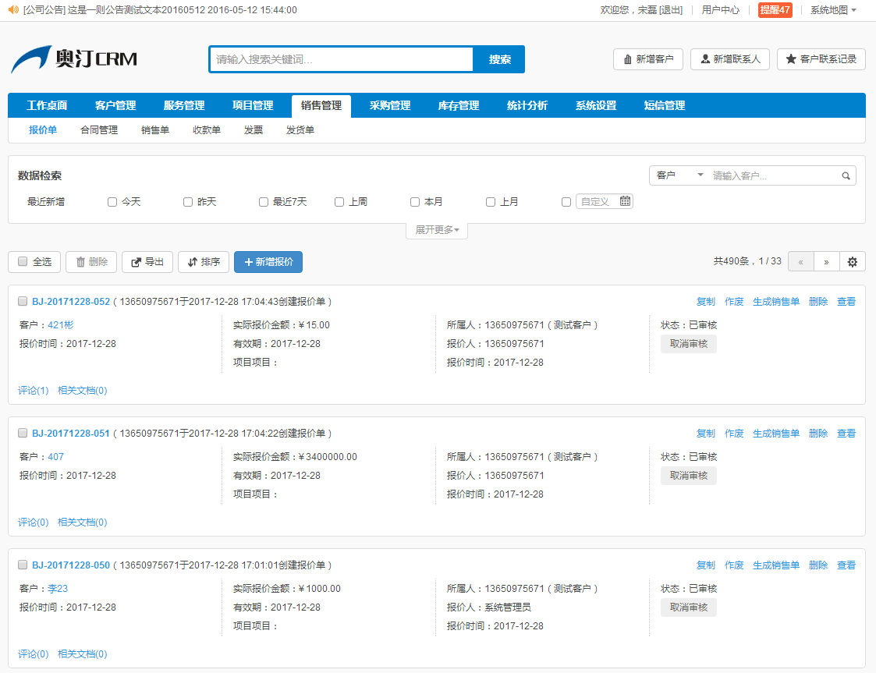The height and width of the screenshot is (673, 876).
Task: Open list settings gear icon
Action: 852,262
